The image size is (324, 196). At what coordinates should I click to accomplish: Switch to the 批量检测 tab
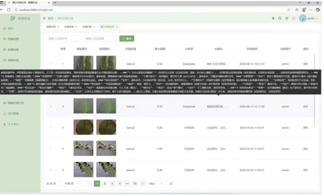tap(68, 26)
